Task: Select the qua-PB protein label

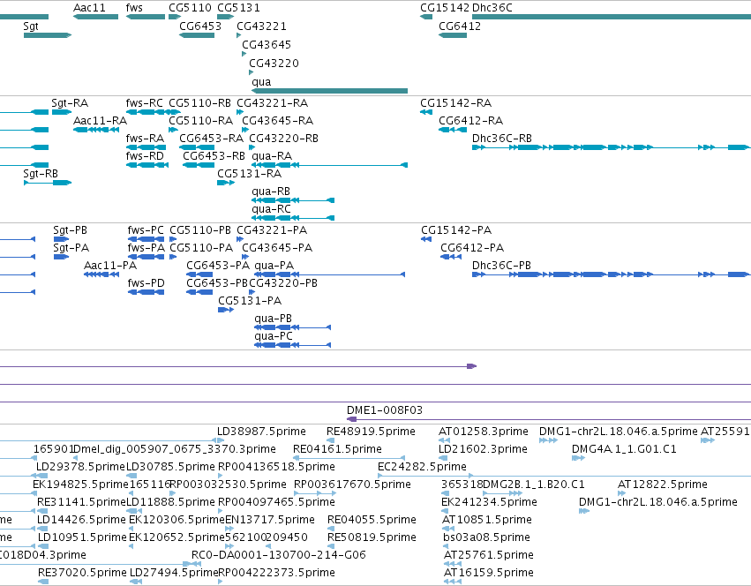Action: coord(273,319)
